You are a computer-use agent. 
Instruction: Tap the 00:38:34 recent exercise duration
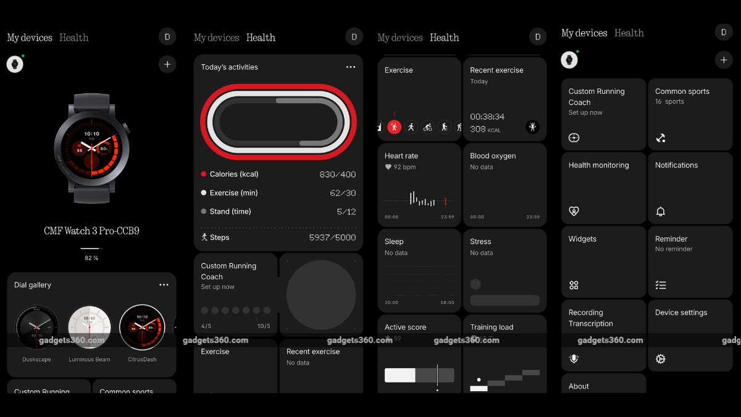click(x=487, y=117)
